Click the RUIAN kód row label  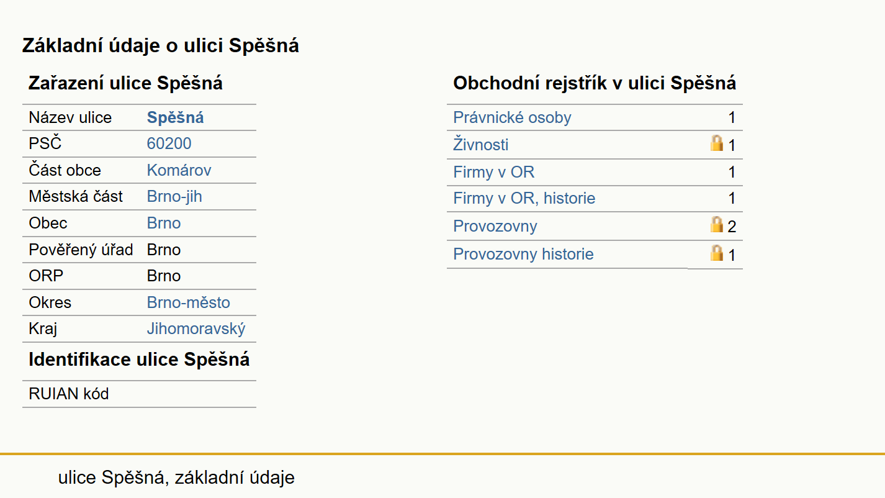click(x=69, y=394)
